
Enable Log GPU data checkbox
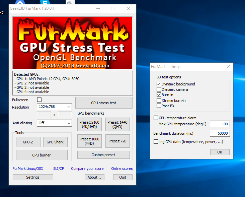pos(156,142)
